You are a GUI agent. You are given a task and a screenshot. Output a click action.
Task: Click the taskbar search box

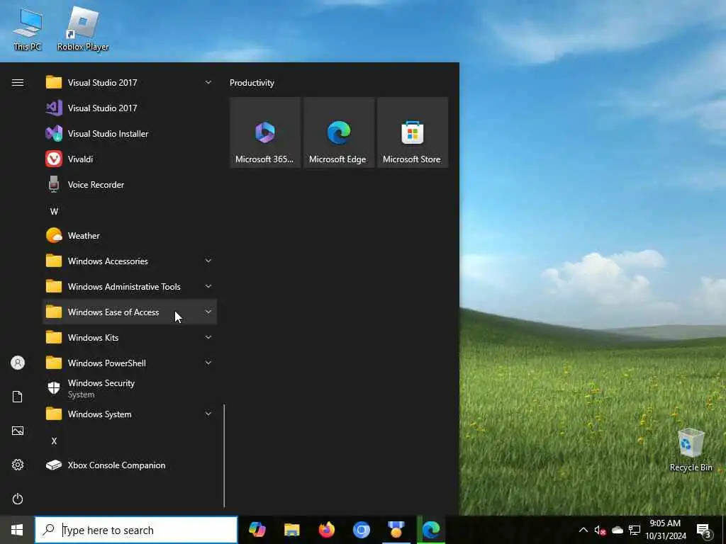[136, 530]
